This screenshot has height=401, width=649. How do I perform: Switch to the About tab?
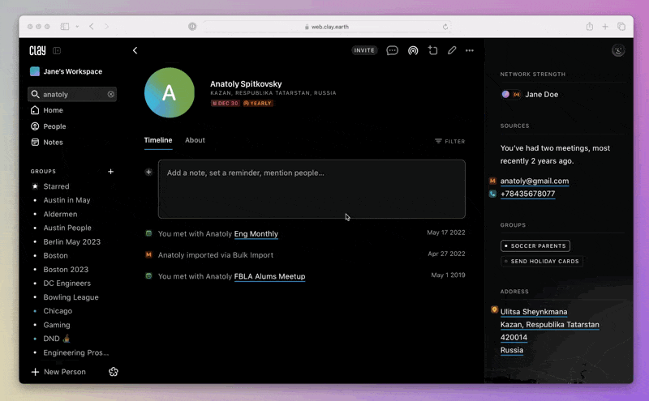(x=195, y=140)
